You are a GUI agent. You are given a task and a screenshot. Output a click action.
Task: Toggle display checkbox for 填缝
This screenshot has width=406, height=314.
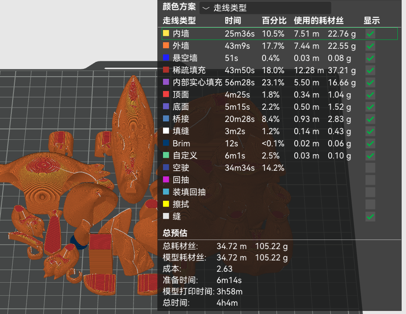(370, 132)
